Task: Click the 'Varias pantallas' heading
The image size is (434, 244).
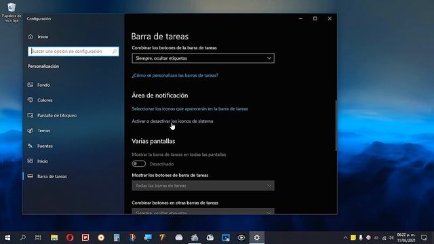Action: click(153, 141)
